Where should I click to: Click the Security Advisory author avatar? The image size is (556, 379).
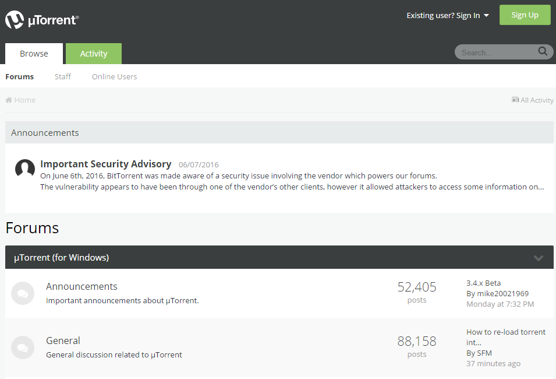(x=25, y=169)
